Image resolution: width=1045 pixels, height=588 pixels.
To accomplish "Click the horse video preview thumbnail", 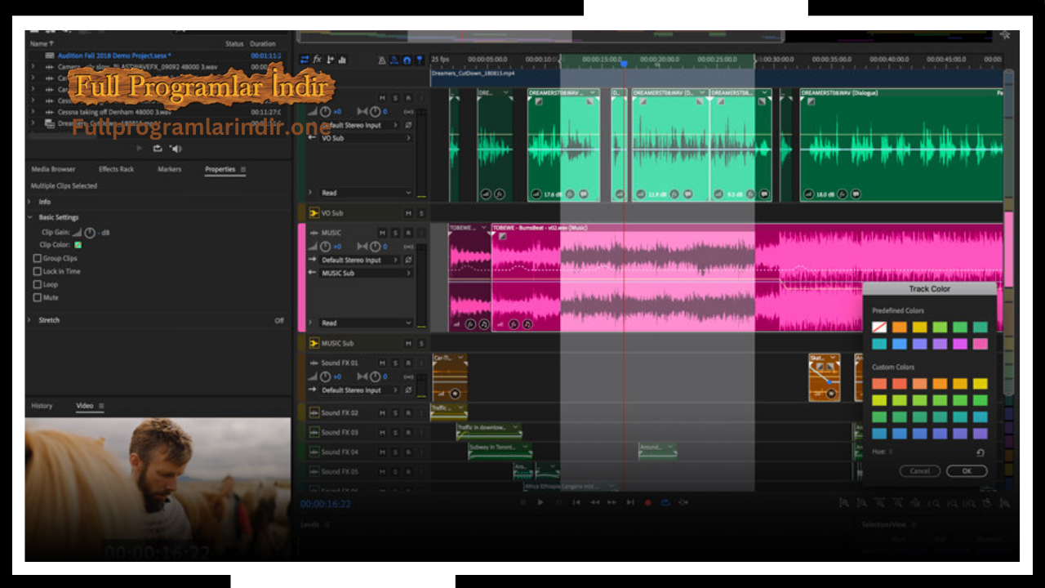I will coord(158,489).
